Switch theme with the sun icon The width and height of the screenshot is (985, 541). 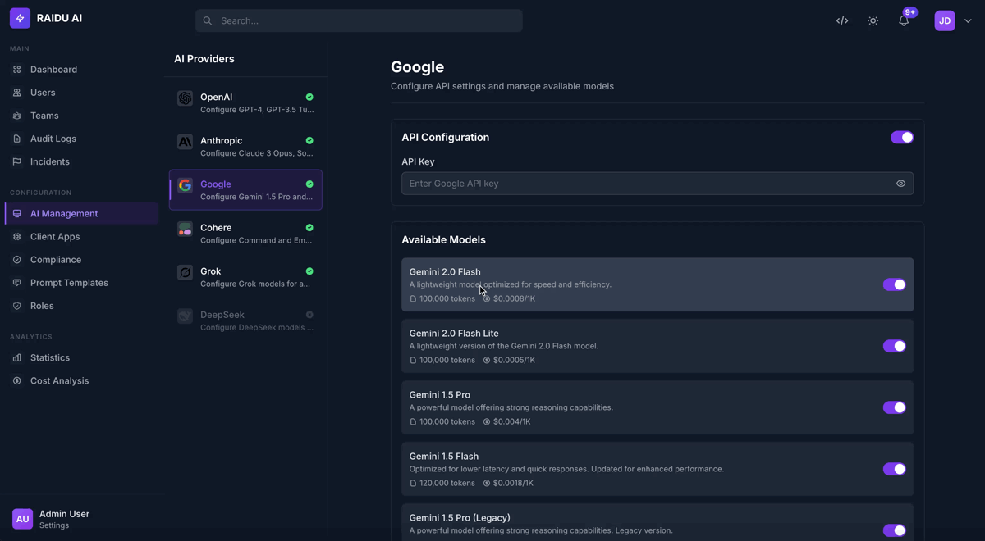point(873,20)
